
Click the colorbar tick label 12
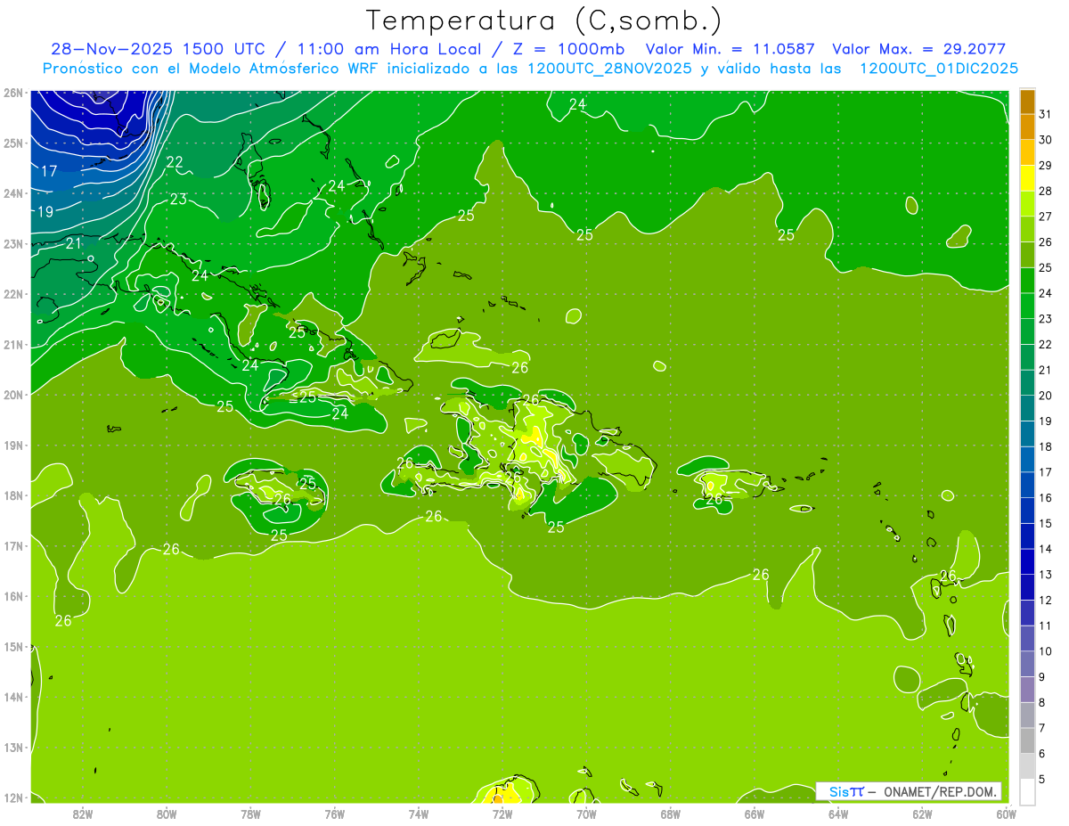(1045, 601)
